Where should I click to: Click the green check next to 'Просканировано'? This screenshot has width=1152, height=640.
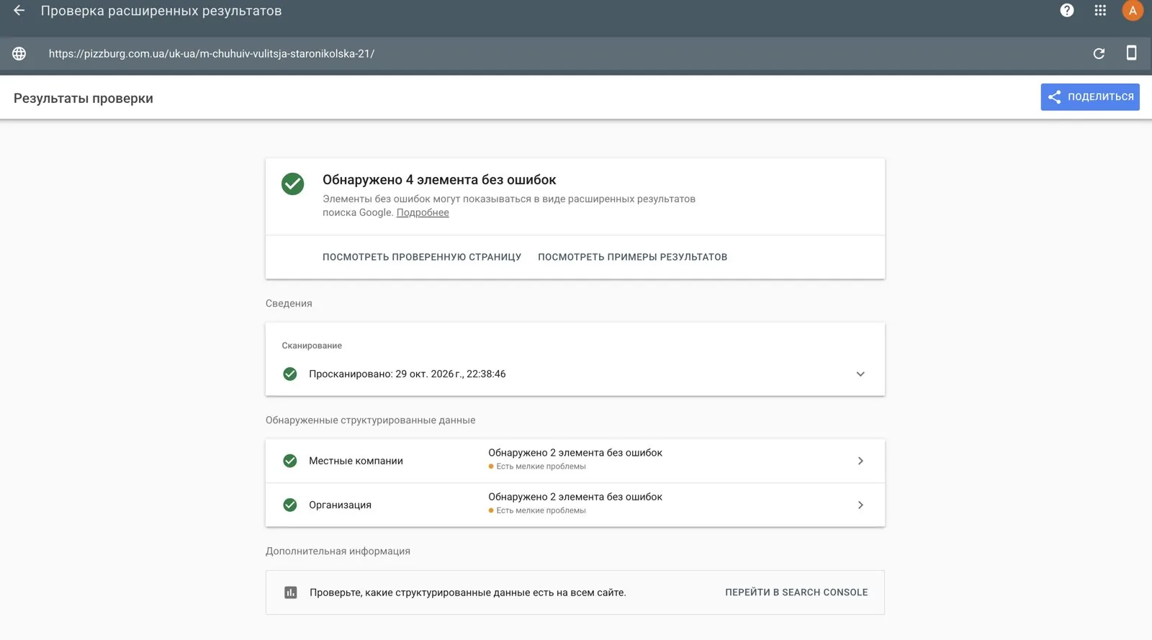[290, 374]
